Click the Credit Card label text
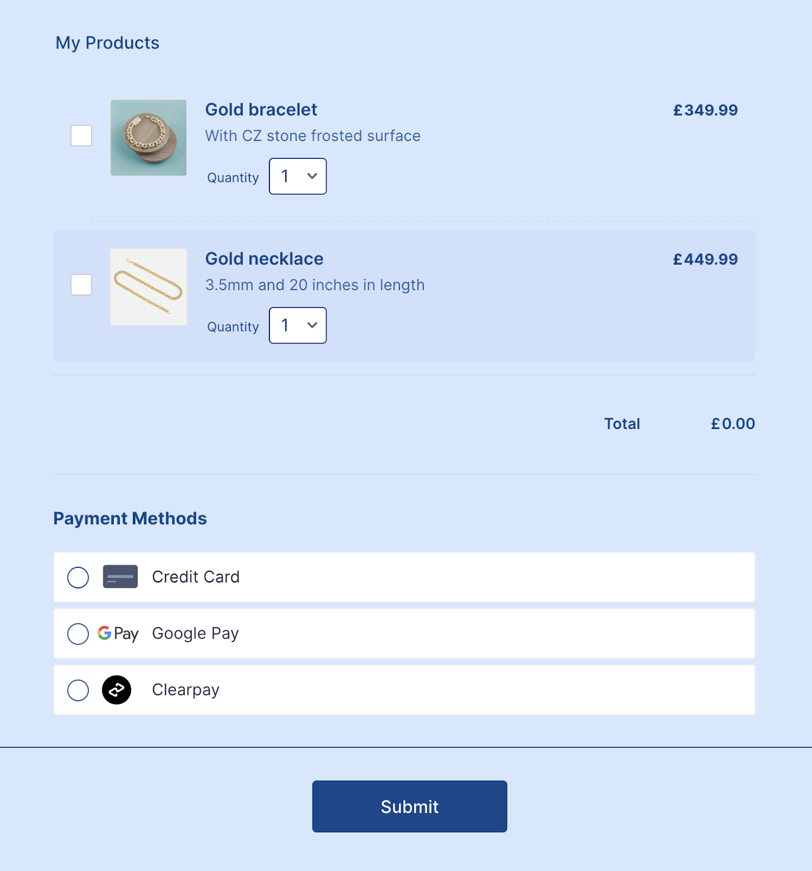 point(195,577)
